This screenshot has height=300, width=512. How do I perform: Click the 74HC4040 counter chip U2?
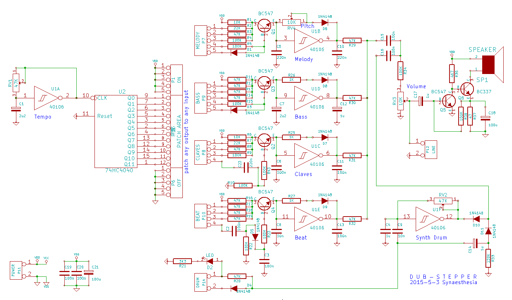tap(116, 131)
